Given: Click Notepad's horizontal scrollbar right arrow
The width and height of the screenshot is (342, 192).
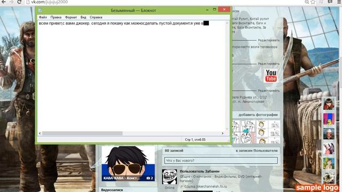Looking at the screenshot, I should (222, 133).
